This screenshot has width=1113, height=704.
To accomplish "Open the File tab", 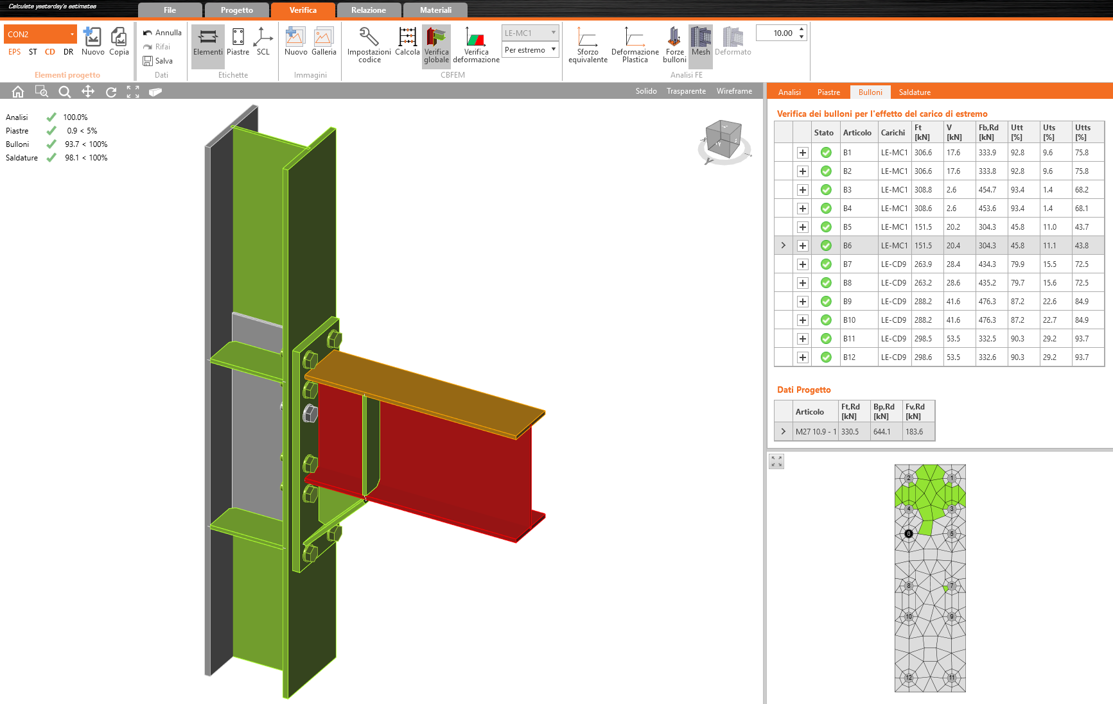I will [x=170, y=10].
